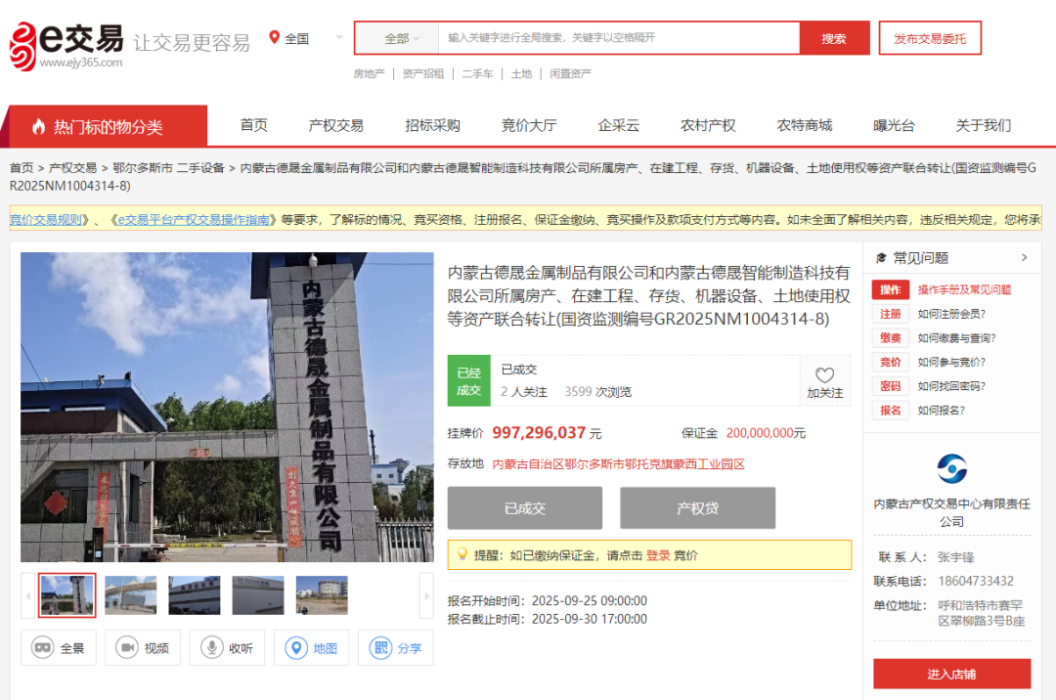Click the e交易 site logo
The width and height of the screenshot is (1056, 700).
tap(66, 46)
